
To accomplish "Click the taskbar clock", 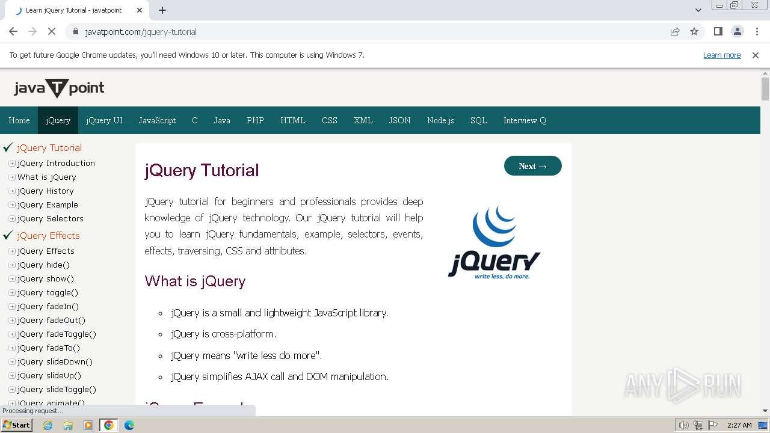I will (x=739, y=425).
